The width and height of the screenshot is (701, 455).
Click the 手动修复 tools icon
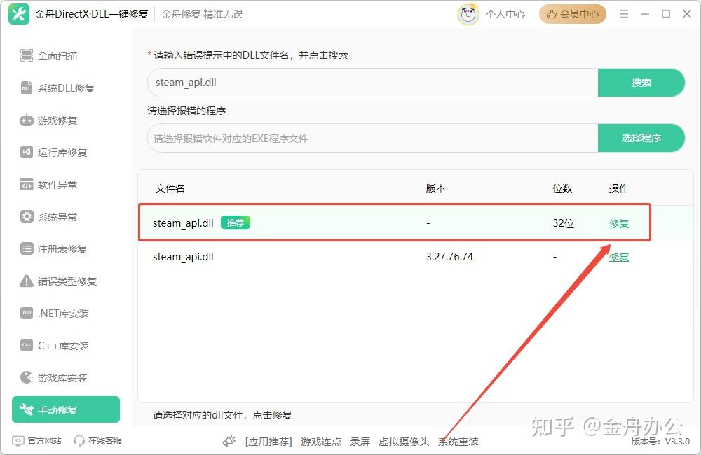pos(27,409)
